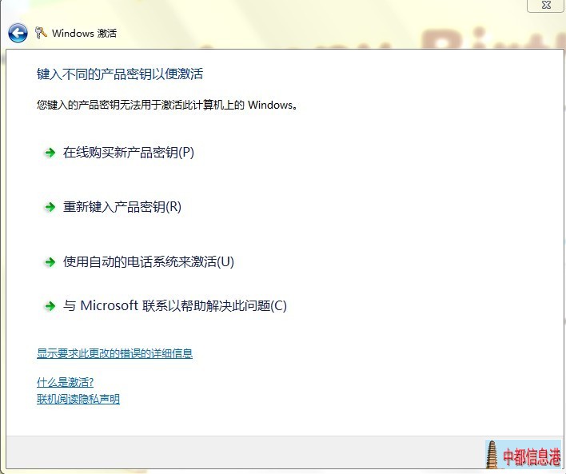Click the heading 键入不同的产品密钥以便激活
Screen dimensions: 566x474
tap(120, 74)
